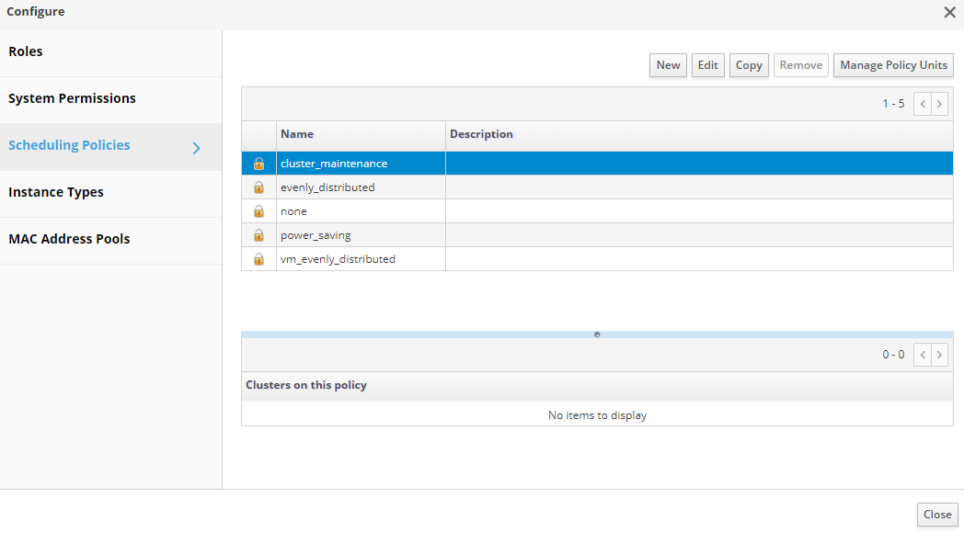Image resolution: width=964 pixels, height=533 pixels.
Task: Open Instance Types section
Action: pos(56,192)
